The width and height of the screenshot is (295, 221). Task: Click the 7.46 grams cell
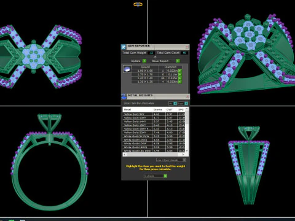[159, 133]
